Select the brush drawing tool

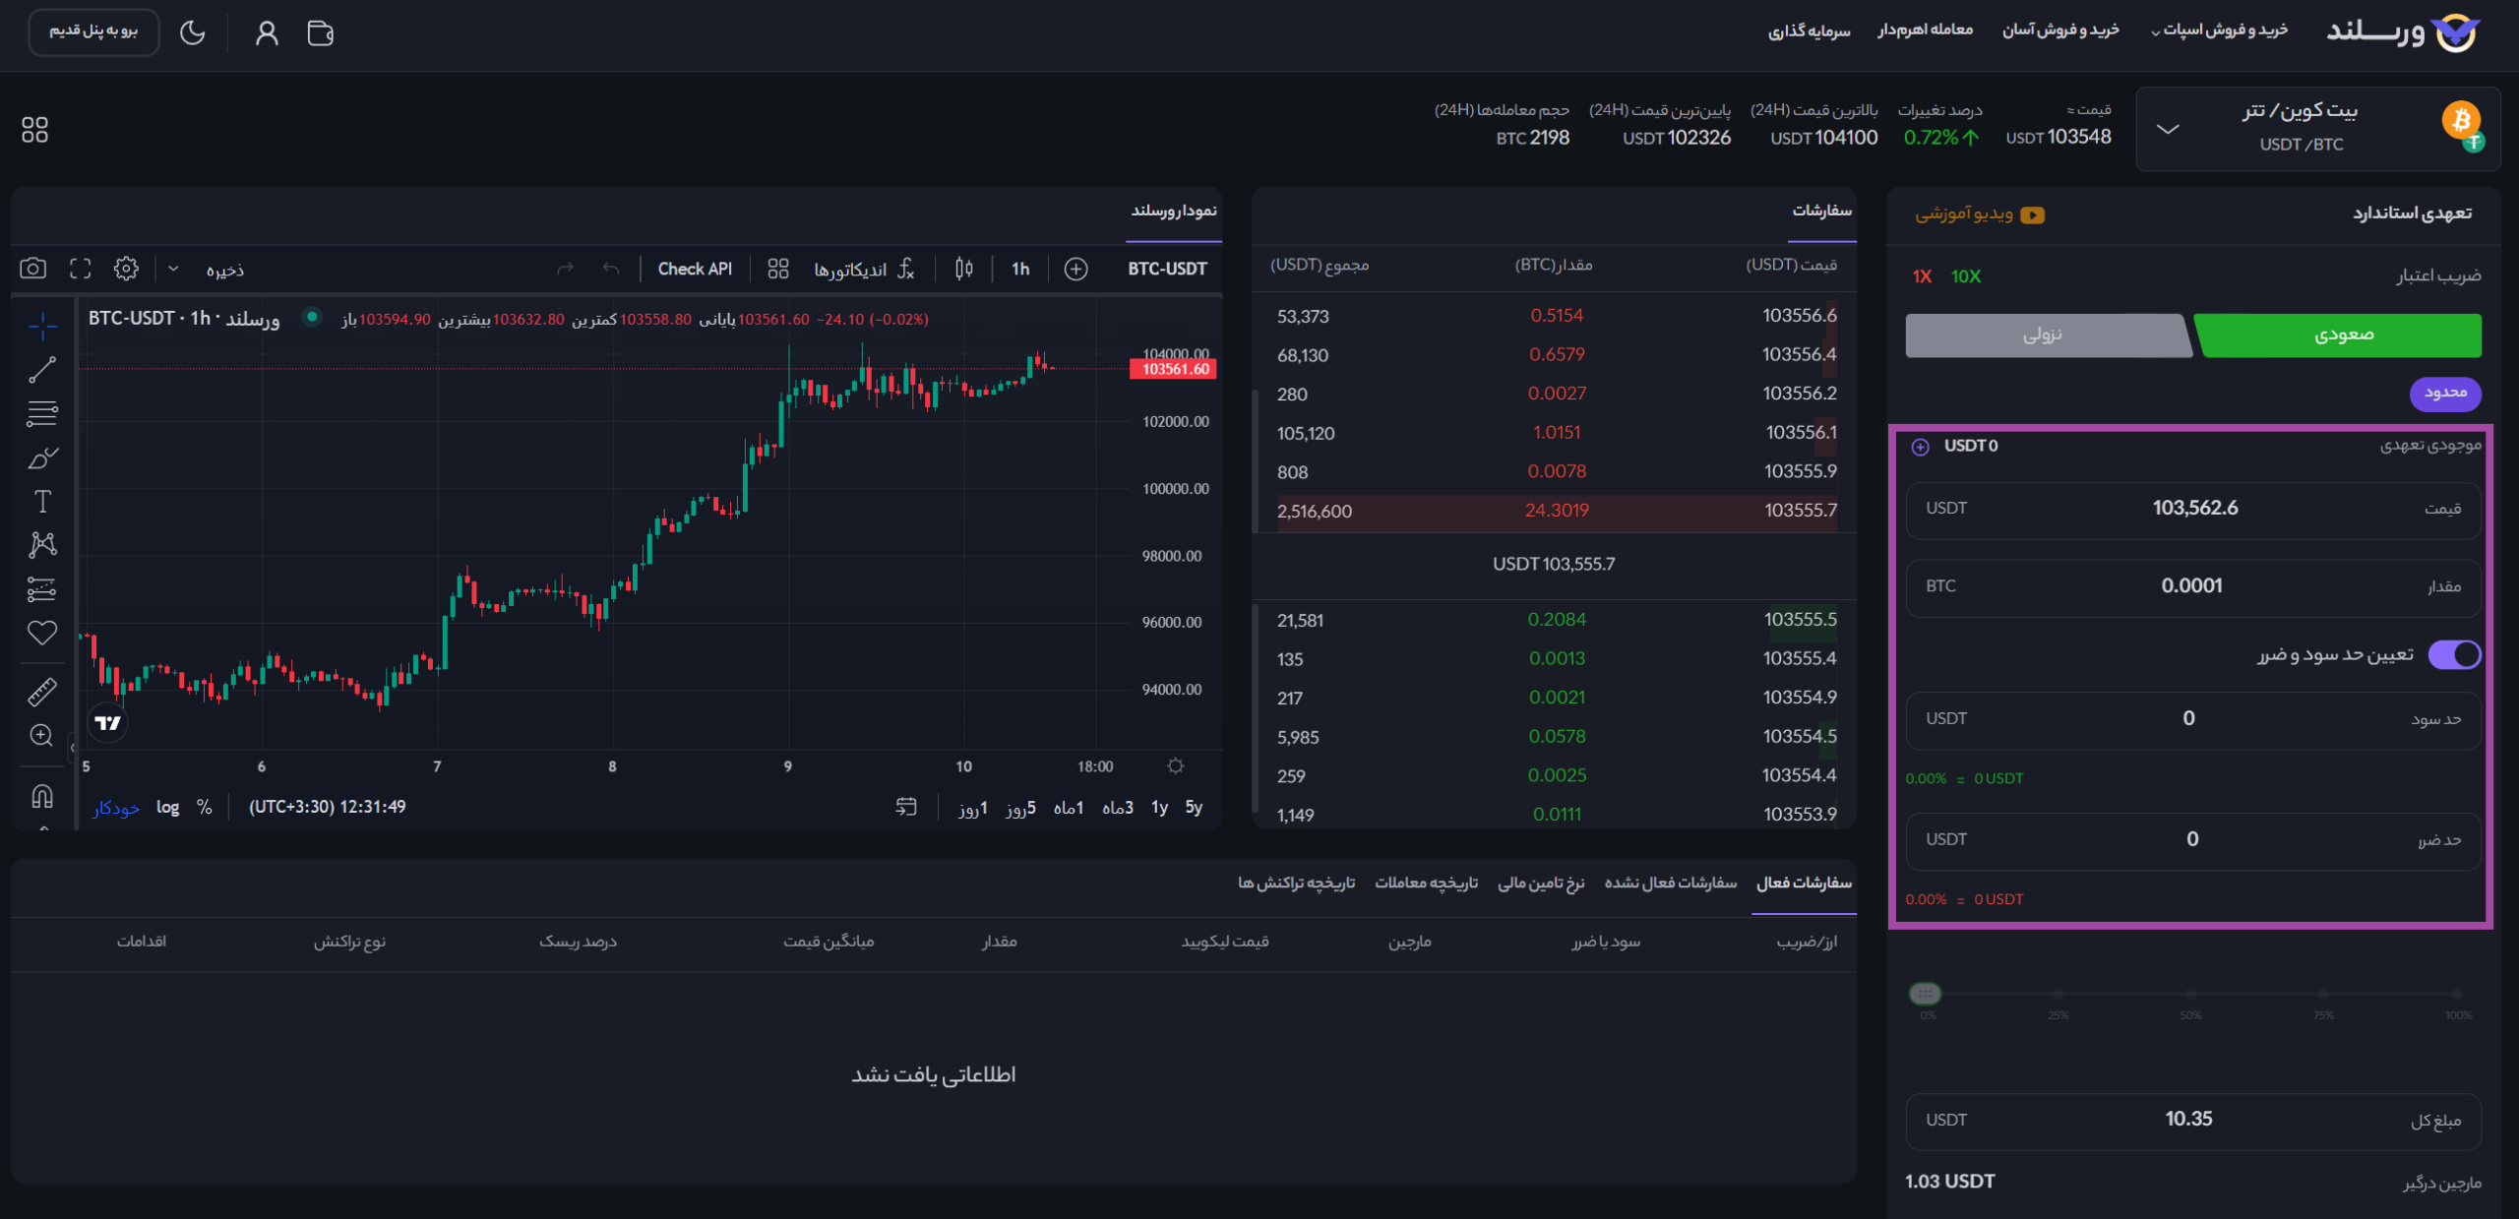click(x=42, y=457)
